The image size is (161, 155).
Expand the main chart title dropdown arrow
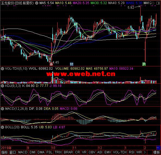coord(37,3)
